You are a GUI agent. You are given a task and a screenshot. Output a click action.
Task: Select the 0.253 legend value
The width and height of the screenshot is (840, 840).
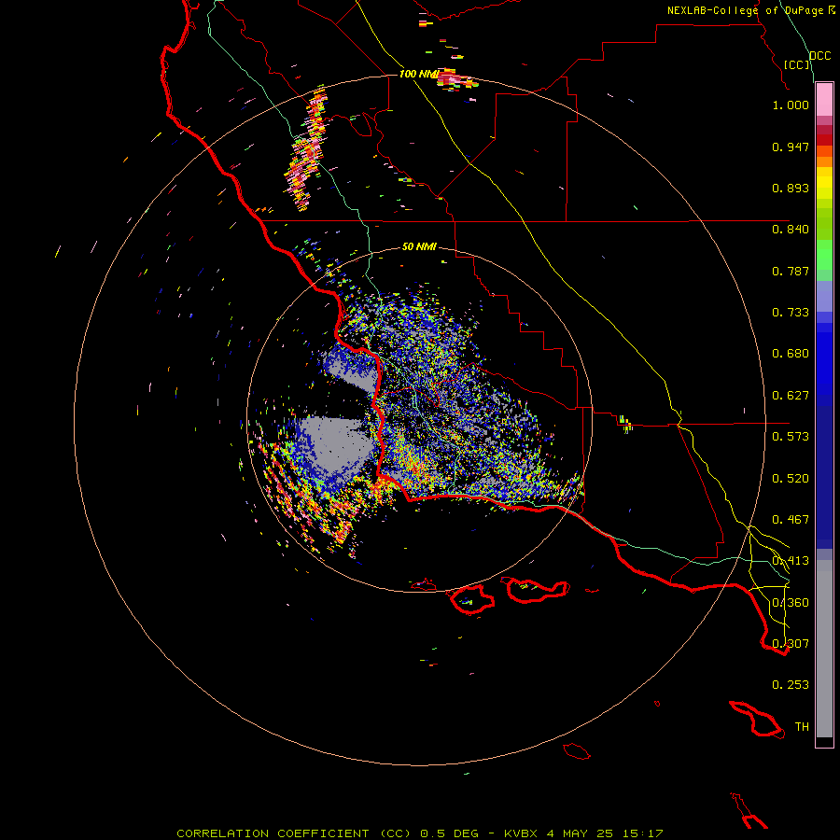click(791, 685)
